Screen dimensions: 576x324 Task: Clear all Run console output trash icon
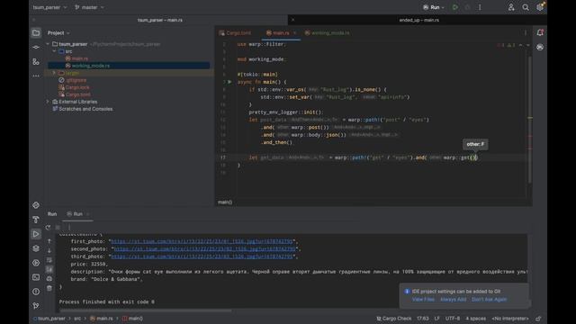point(49,288)
